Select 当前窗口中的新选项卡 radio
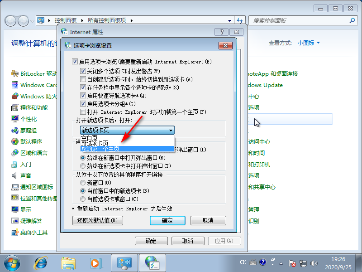 (x=83, y=191)
